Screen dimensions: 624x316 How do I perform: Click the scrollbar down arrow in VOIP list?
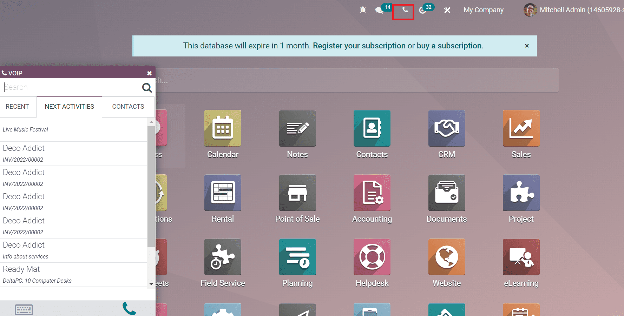pyautogui.click(x=151, y=284)
